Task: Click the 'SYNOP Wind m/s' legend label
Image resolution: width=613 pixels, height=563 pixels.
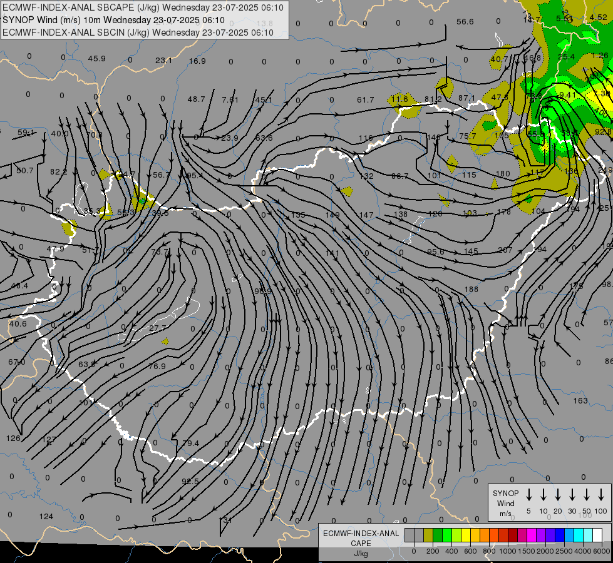Action: coord(505,504)
